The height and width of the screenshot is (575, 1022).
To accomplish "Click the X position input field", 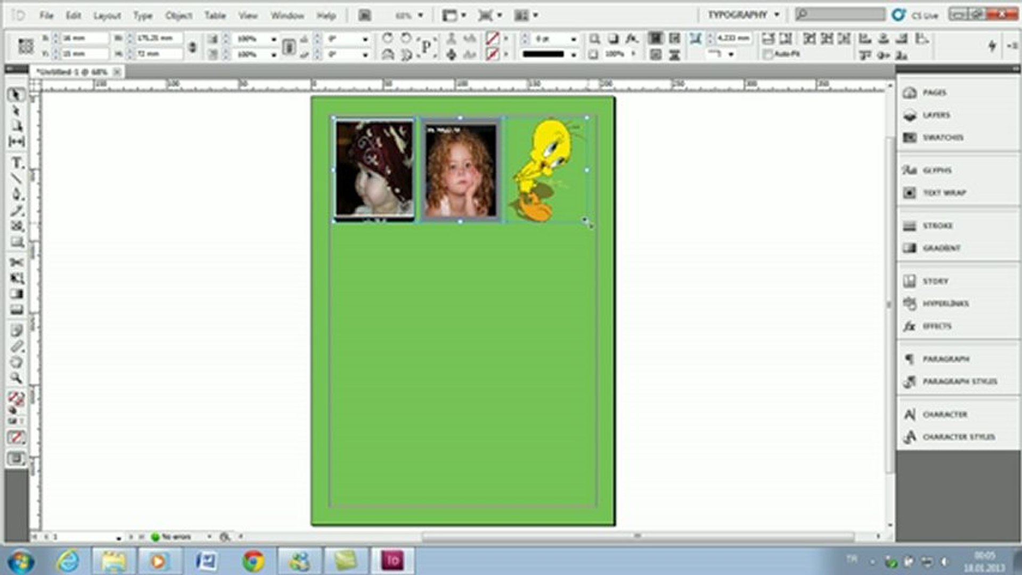I will coord(85,38).
